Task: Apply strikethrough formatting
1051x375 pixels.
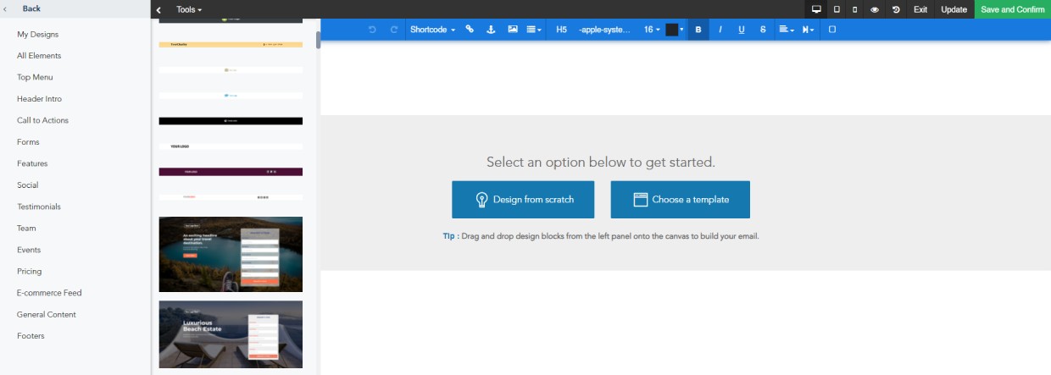Action: pos(763,30)
